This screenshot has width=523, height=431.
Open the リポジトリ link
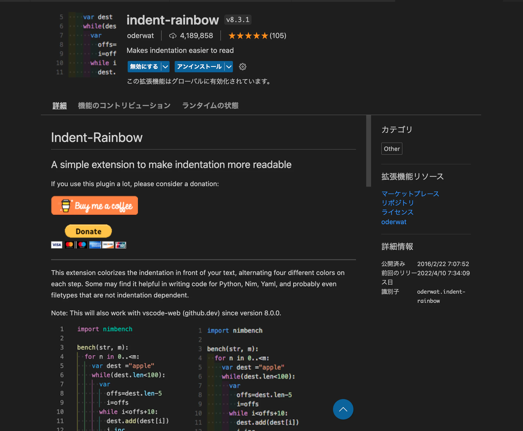tap(398, 203)
